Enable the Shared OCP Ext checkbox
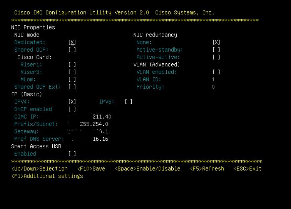 pos(72,87)
